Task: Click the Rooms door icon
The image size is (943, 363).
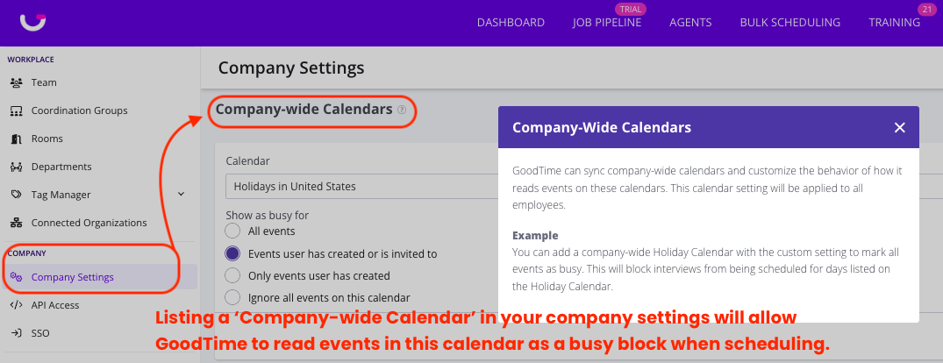Action: [x=16, y=139]
